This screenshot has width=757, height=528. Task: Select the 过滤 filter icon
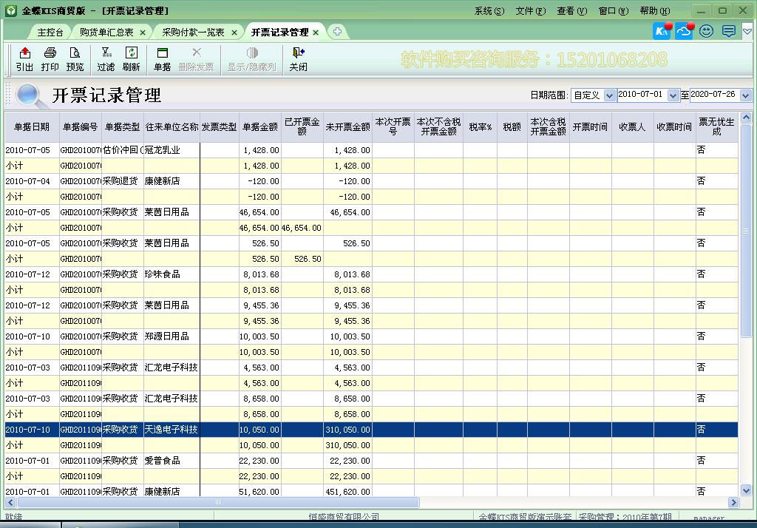pyautogui.click(x=106, y=59)
